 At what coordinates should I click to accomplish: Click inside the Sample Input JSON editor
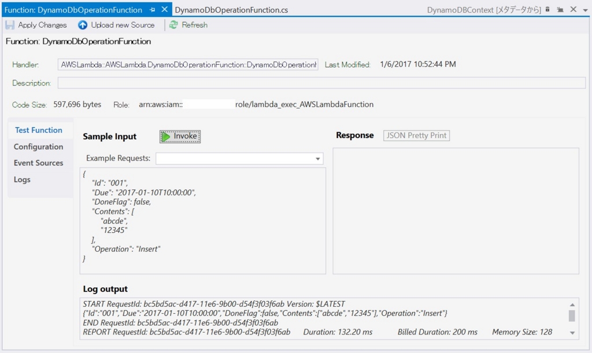tap(203, 221)
